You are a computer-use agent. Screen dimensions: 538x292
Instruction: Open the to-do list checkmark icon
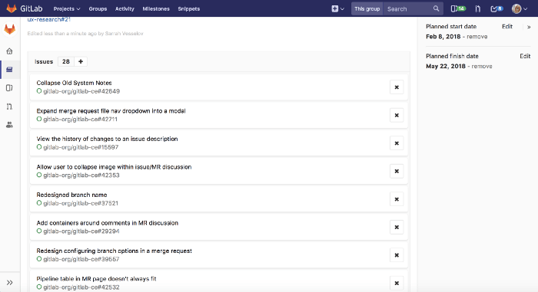496,9
